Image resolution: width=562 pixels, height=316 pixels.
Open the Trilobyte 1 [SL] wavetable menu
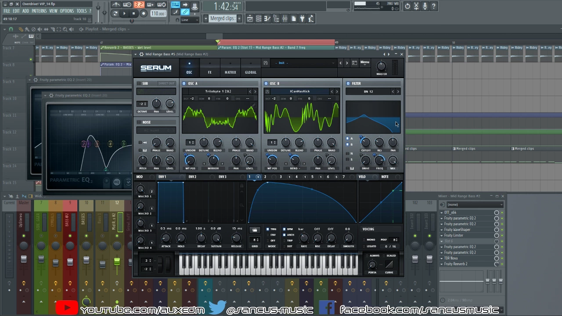218,91
